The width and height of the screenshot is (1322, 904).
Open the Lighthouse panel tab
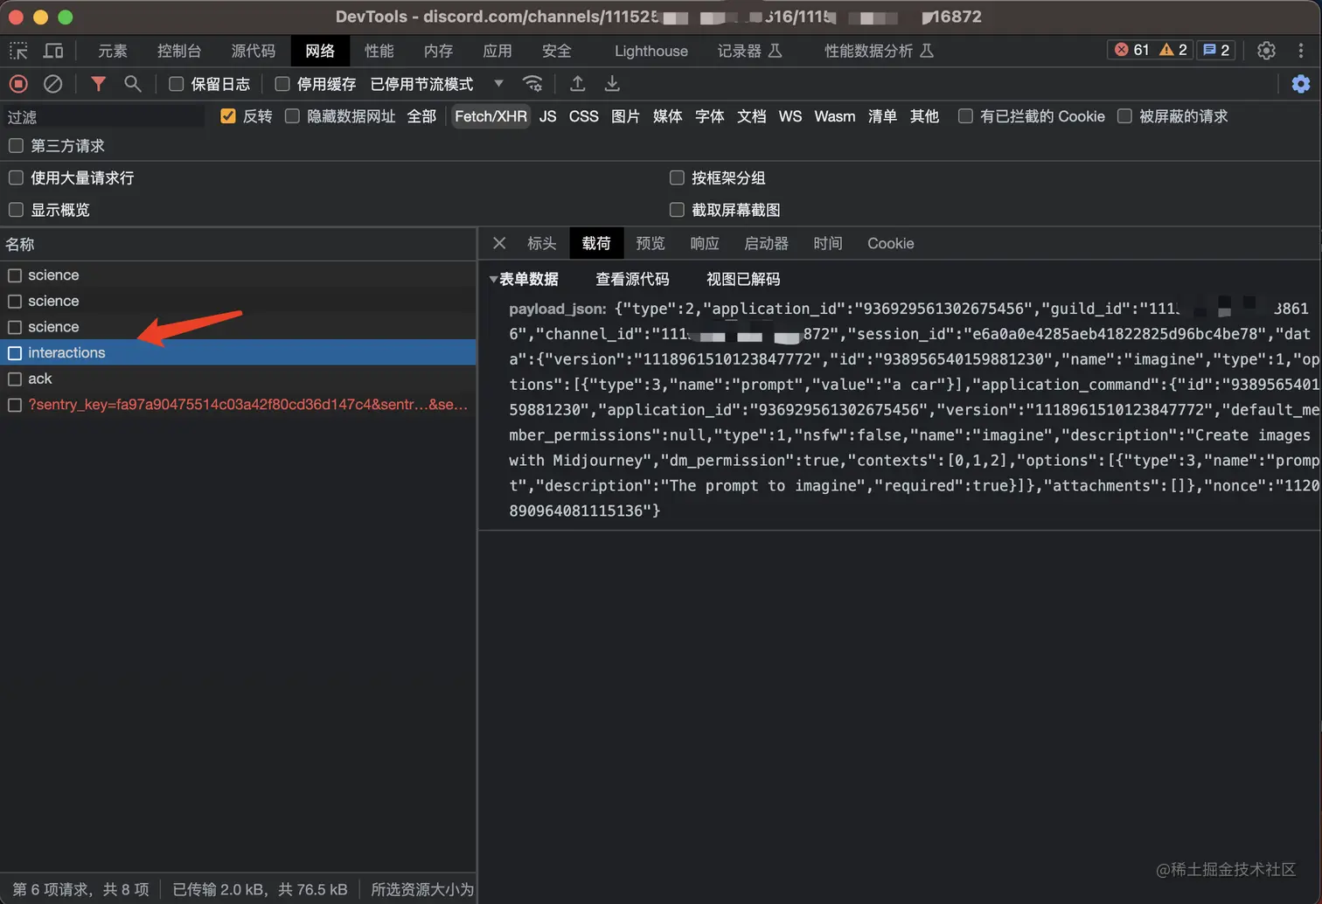(x=651, y=51)
